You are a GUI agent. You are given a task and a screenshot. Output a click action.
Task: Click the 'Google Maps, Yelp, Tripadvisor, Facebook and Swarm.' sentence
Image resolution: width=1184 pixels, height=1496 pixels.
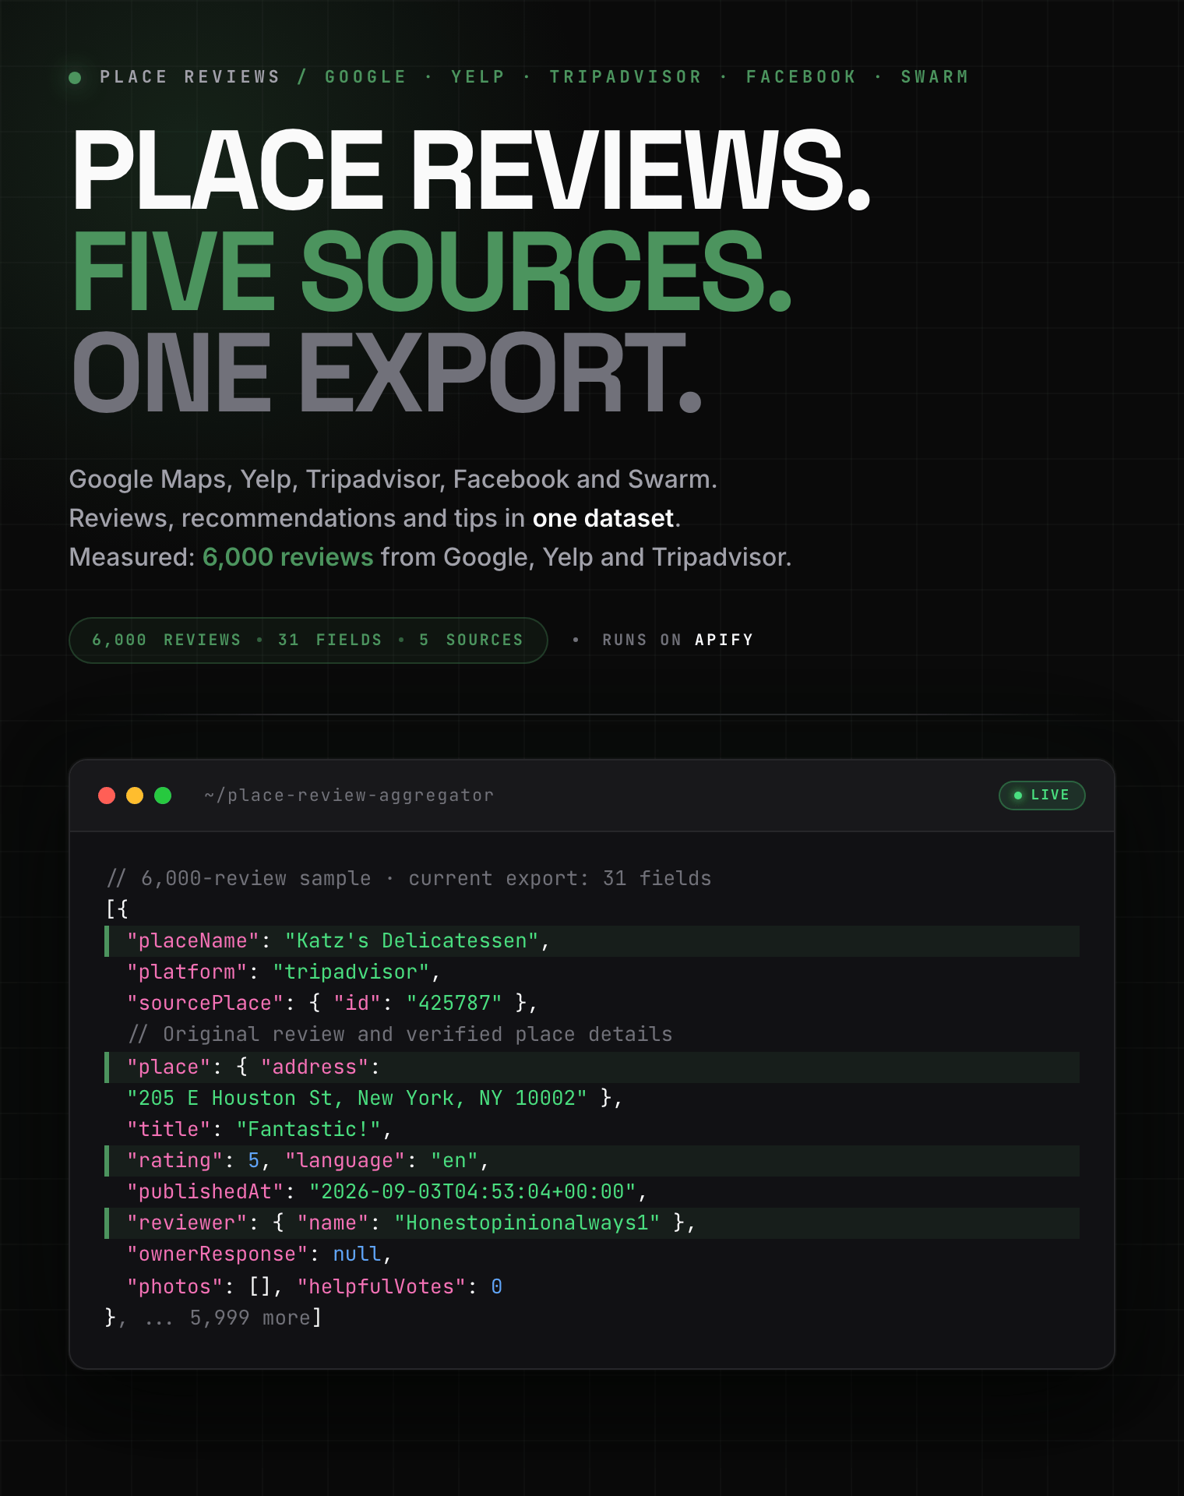click(393, 479)
